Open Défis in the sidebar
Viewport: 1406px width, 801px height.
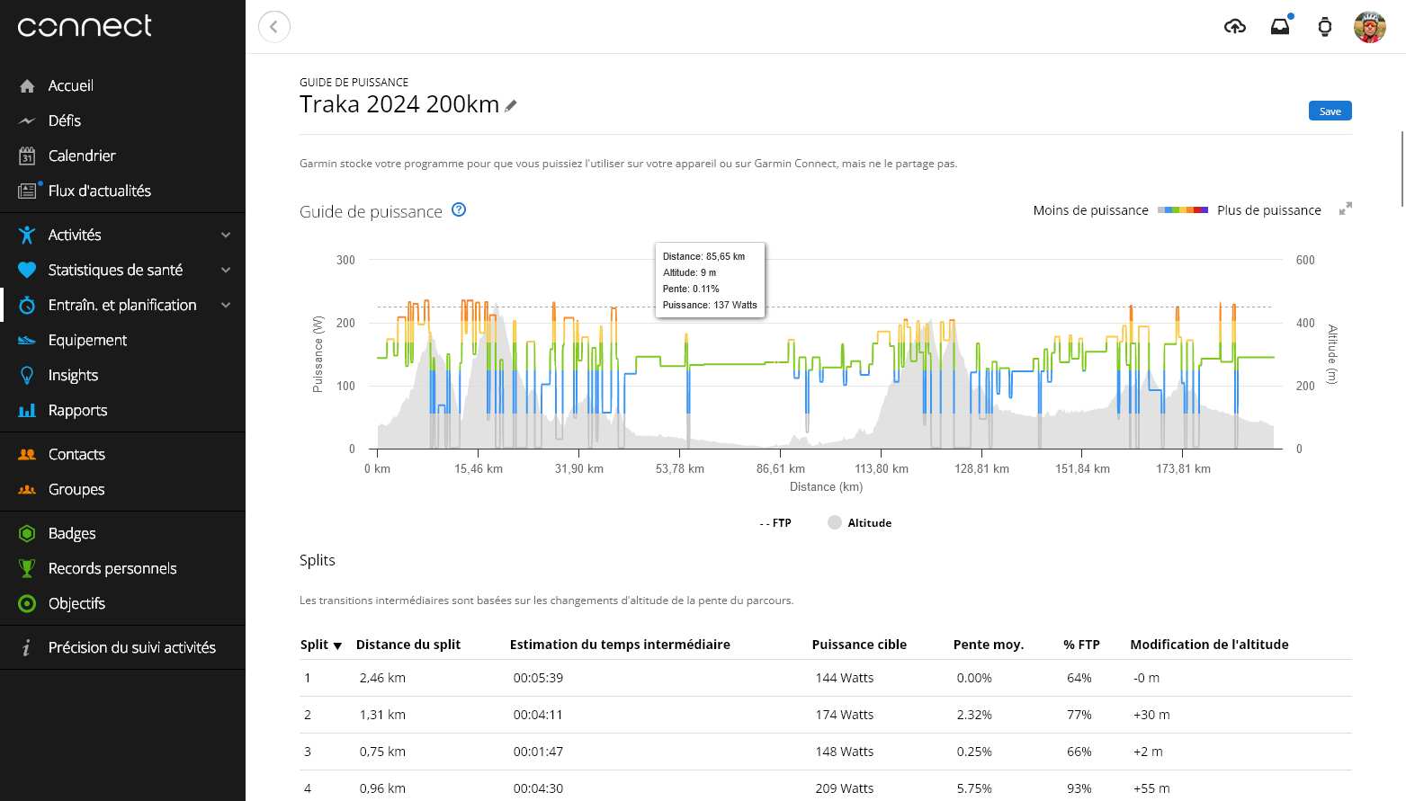(65, 120)
